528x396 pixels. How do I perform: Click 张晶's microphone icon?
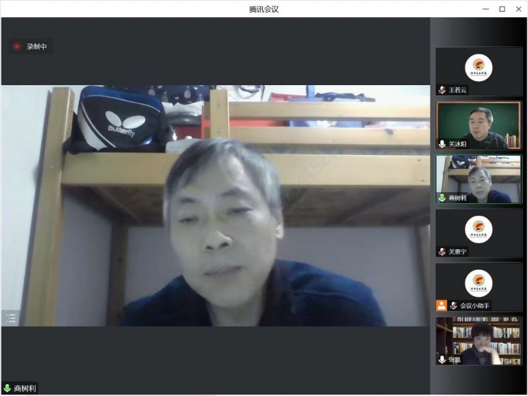[x=442, y=360]
